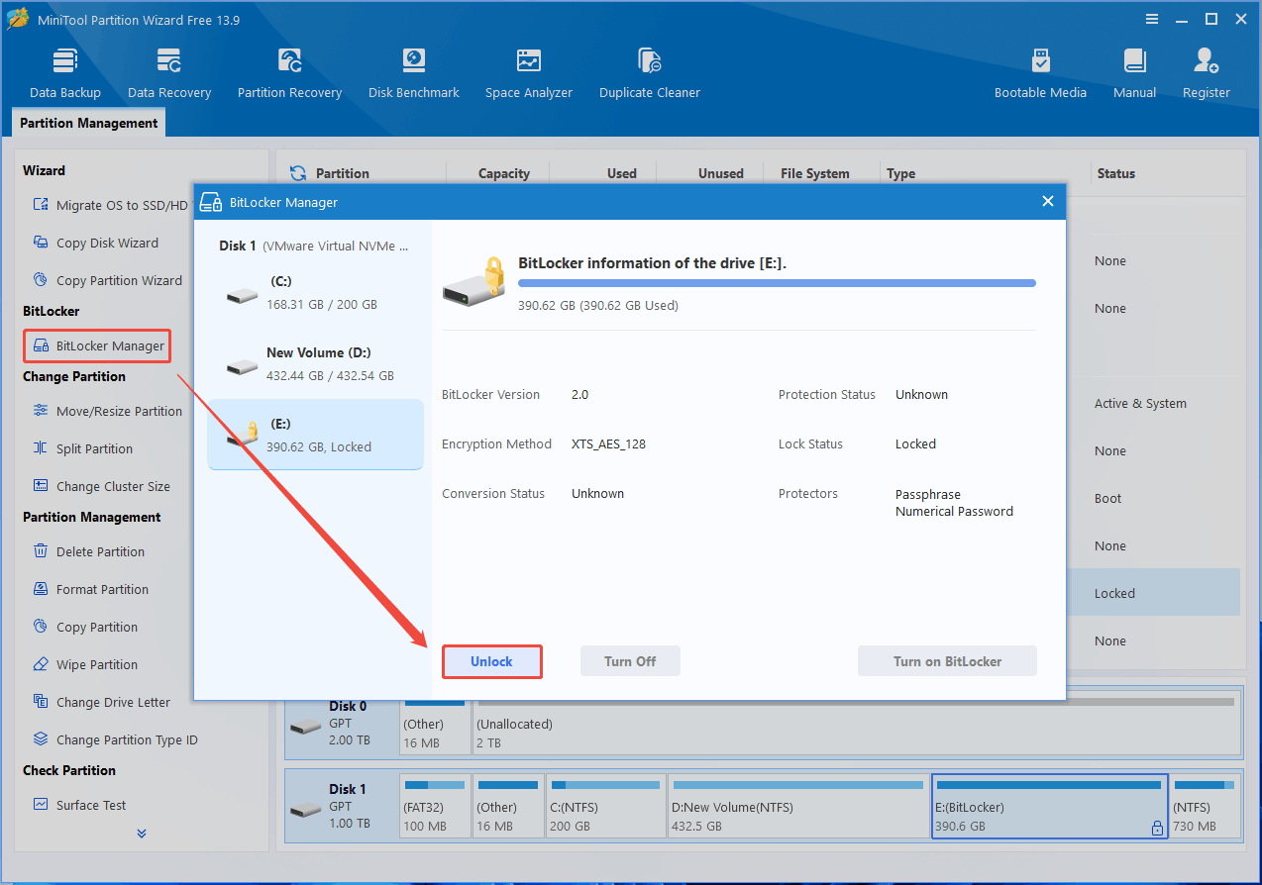Viewport: 1262px width, 885px height.
Task: Click the Locked status cell
Action: click(1114, 593)
